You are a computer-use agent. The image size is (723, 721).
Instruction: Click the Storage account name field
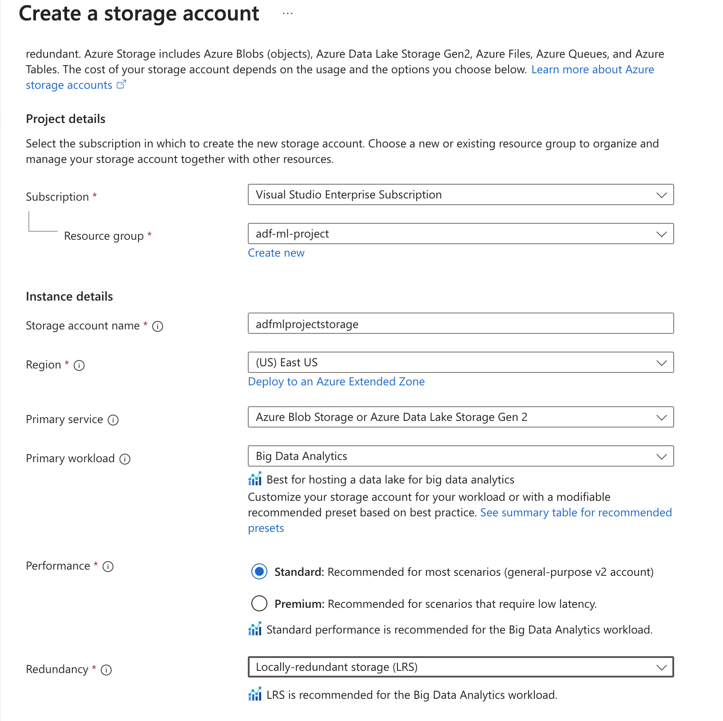461,324
